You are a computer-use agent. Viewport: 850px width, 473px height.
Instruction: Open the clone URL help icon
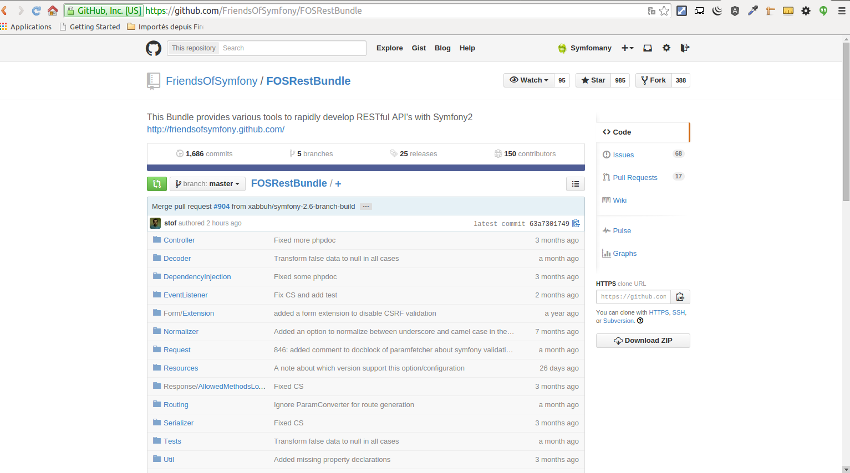click(x=640, y=321)
